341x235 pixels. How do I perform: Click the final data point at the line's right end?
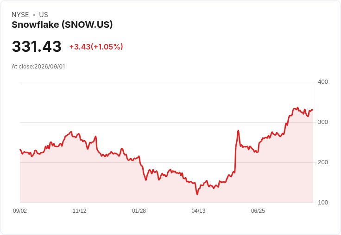[313, 110]
